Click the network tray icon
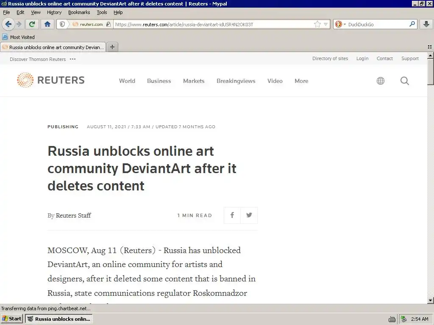Image resolution: width=434 pixels, height=325 pixels. (x=403, y=319)
